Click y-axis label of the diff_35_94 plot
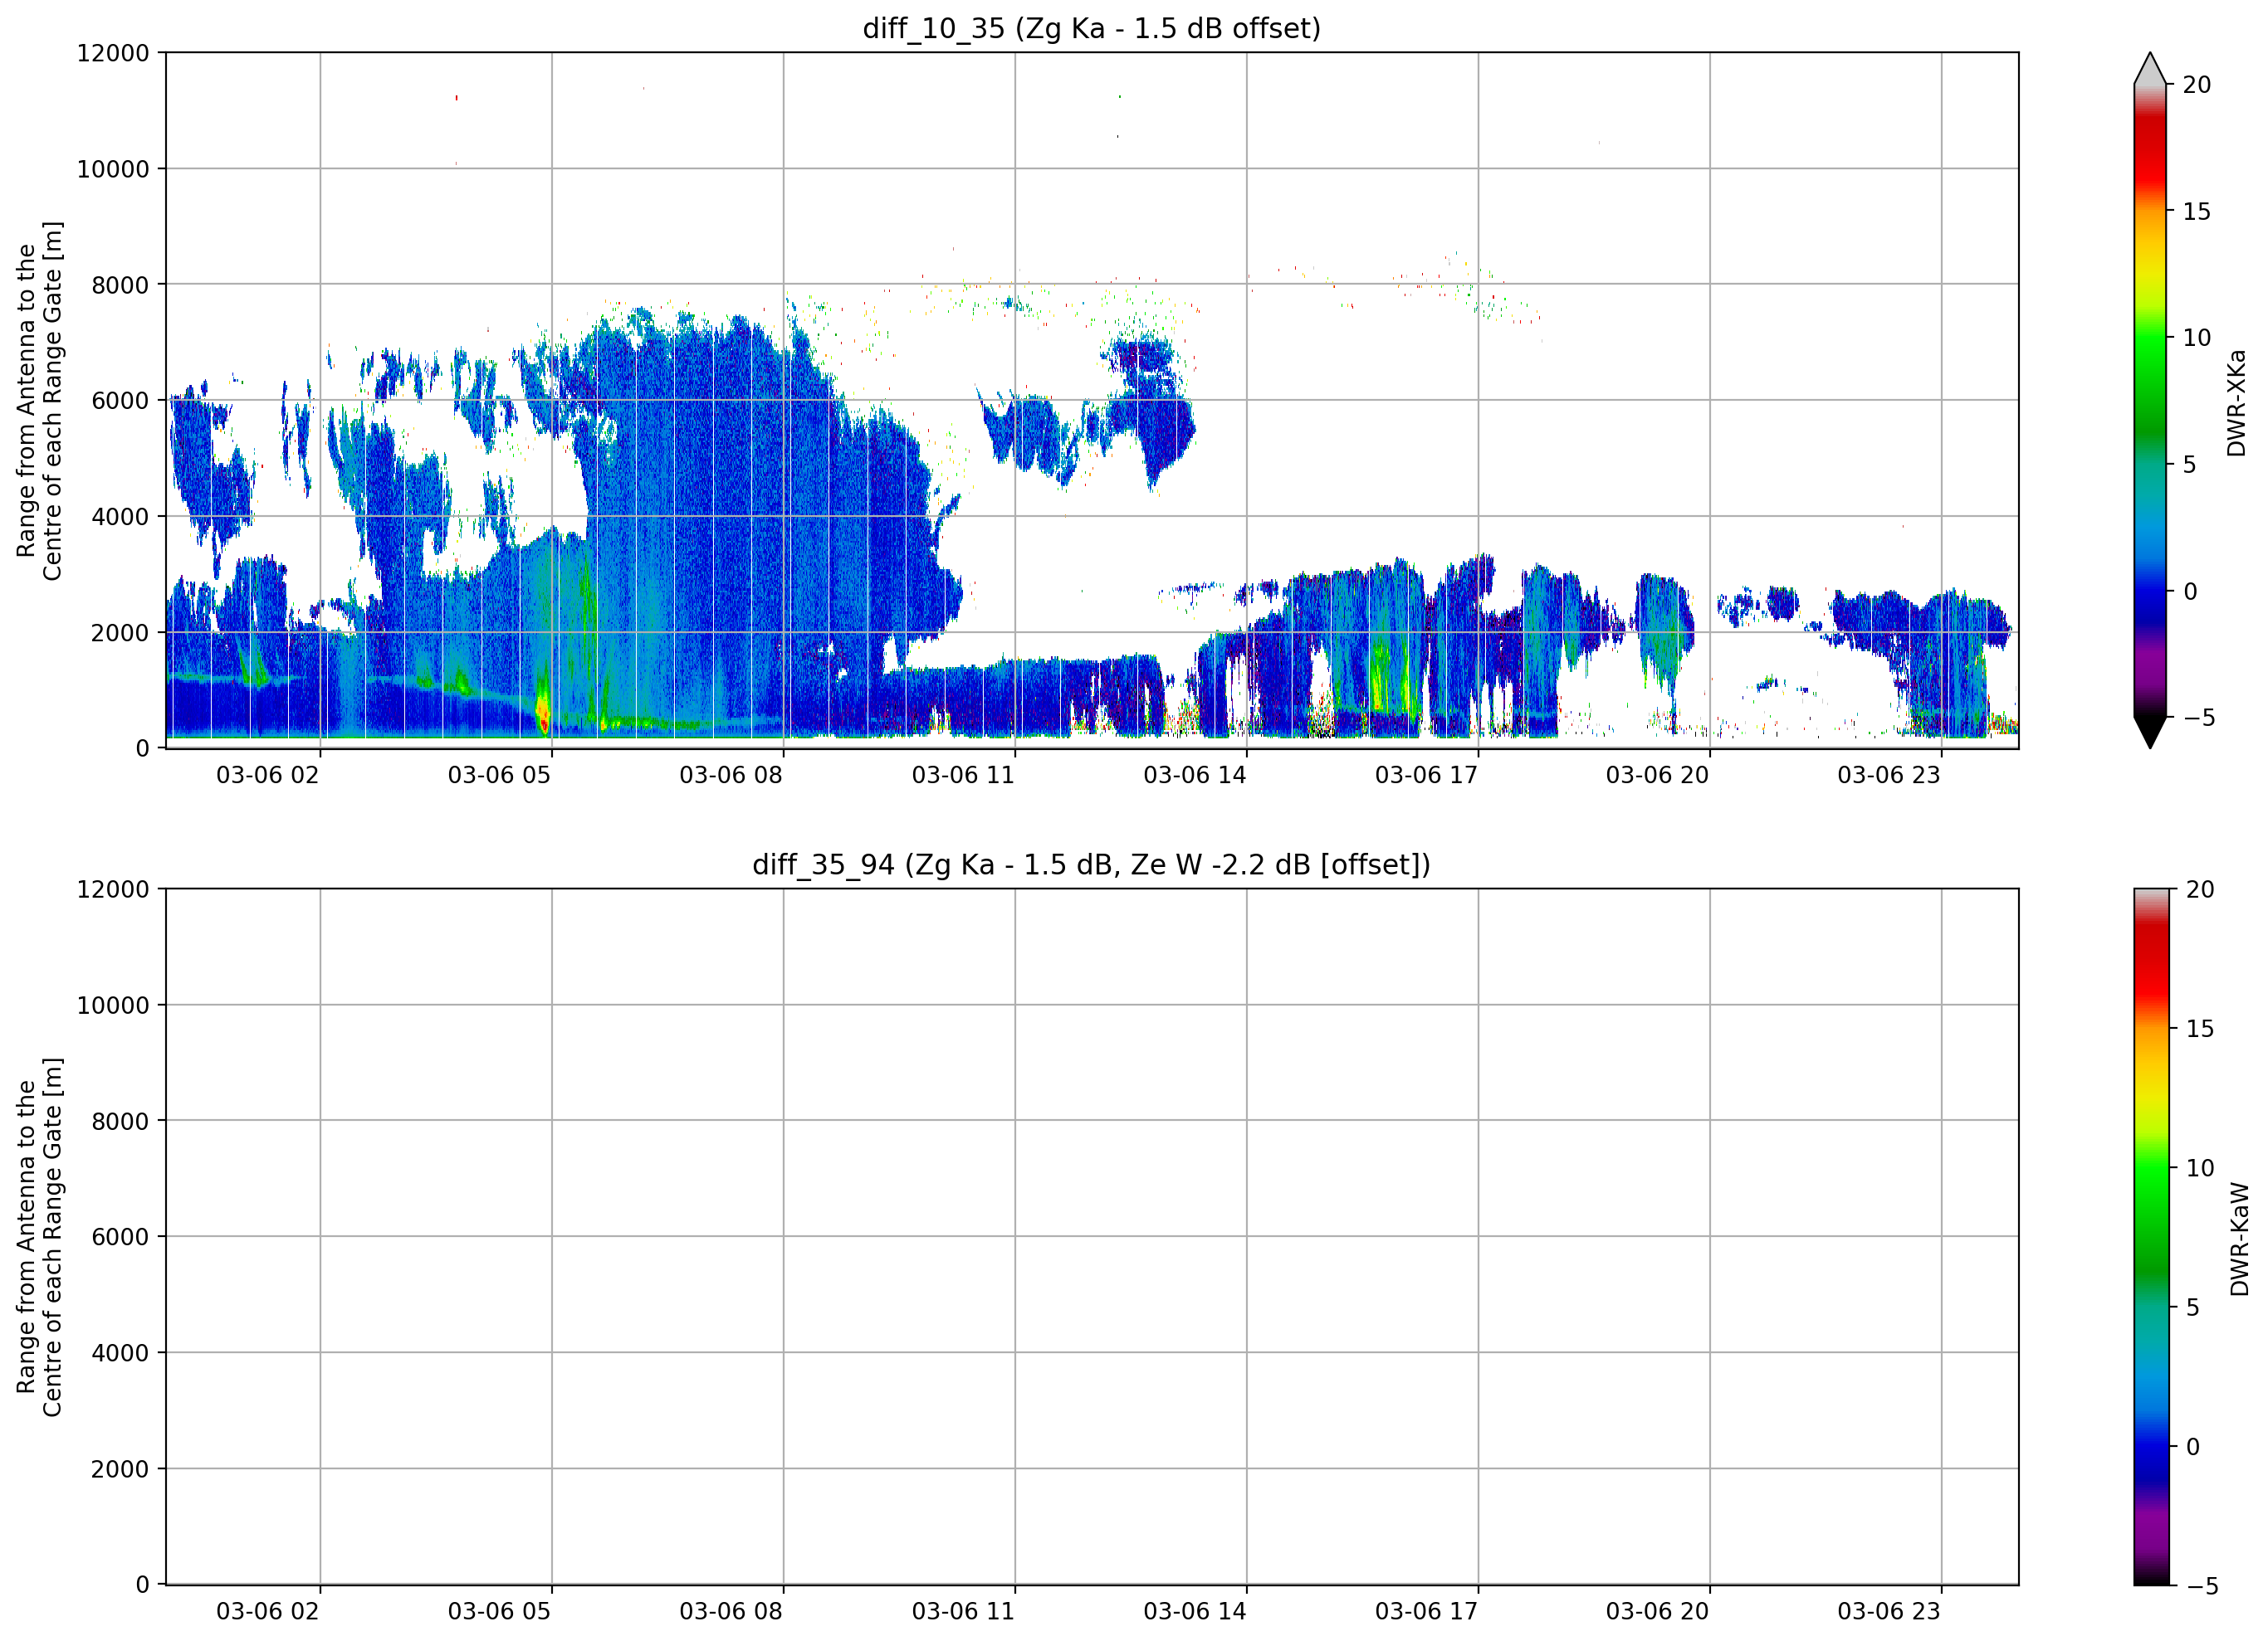 [39, 1237]
